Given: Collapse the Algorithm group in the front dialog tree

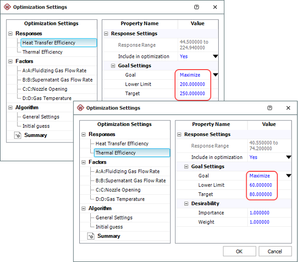Looking at the screenshot, I should [x=84, y=208].
